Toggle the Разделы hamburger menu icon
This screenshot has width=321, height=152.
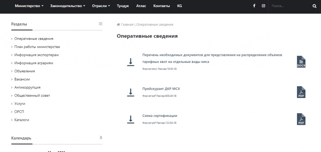point(100,24)
